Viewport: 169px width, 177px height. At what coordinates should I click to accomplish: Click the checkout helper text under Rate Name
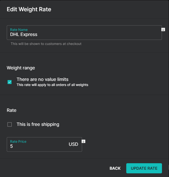click(46, 44)
